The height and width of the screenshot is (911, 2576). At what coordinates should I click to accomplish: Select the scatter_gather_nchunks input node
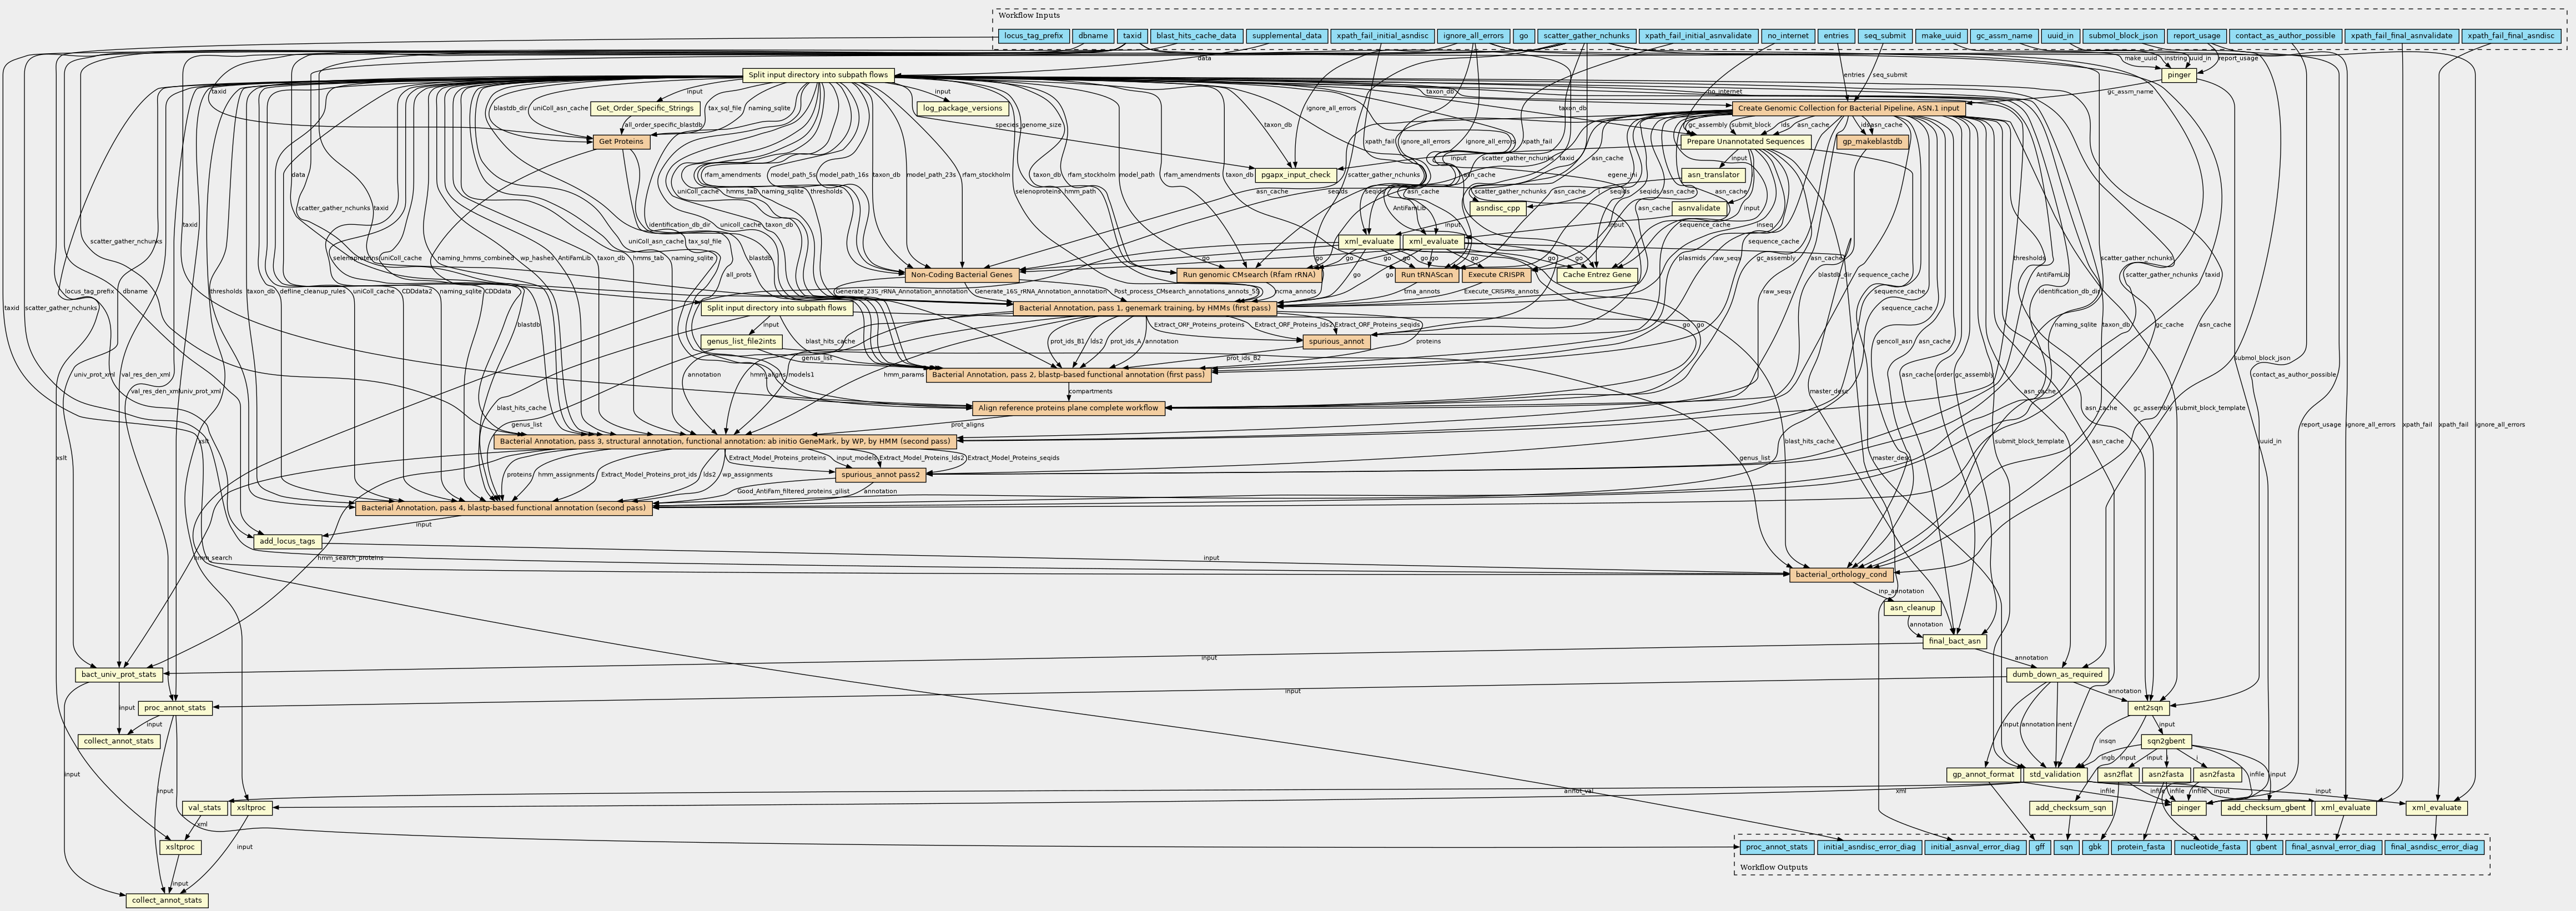[1586, 36]
